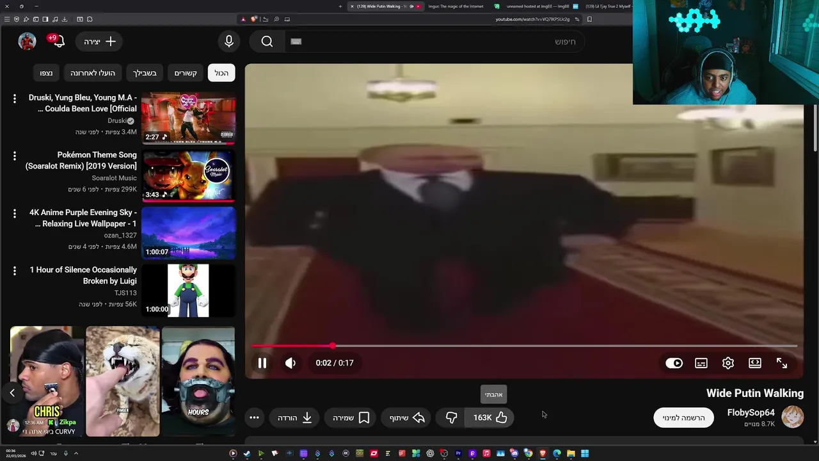Click the Soaralot Music channel name
Viewport: 819px width, 461px height.
pyautogui.click(x=114, y=178)
